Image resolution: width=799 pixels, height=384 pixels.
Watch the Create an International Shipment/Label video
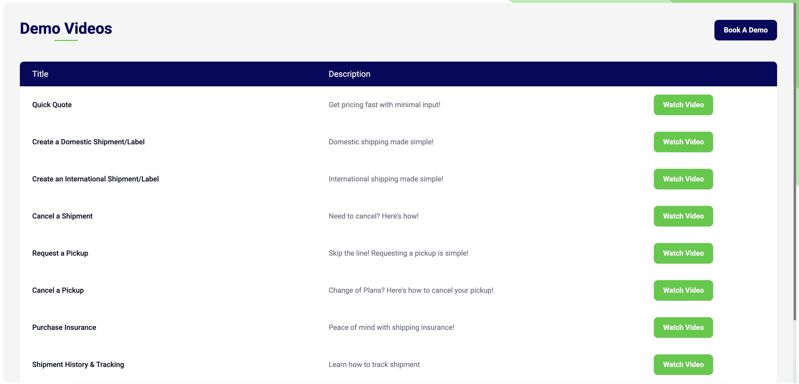coord(683,179)
